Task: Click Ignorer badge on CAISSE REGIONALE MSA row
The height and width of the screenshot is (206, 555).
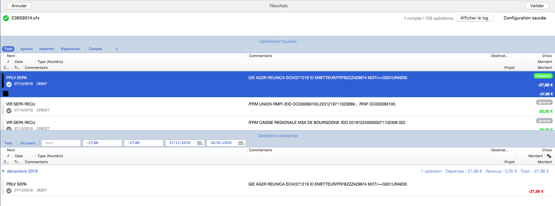Action: coord(544,121)
